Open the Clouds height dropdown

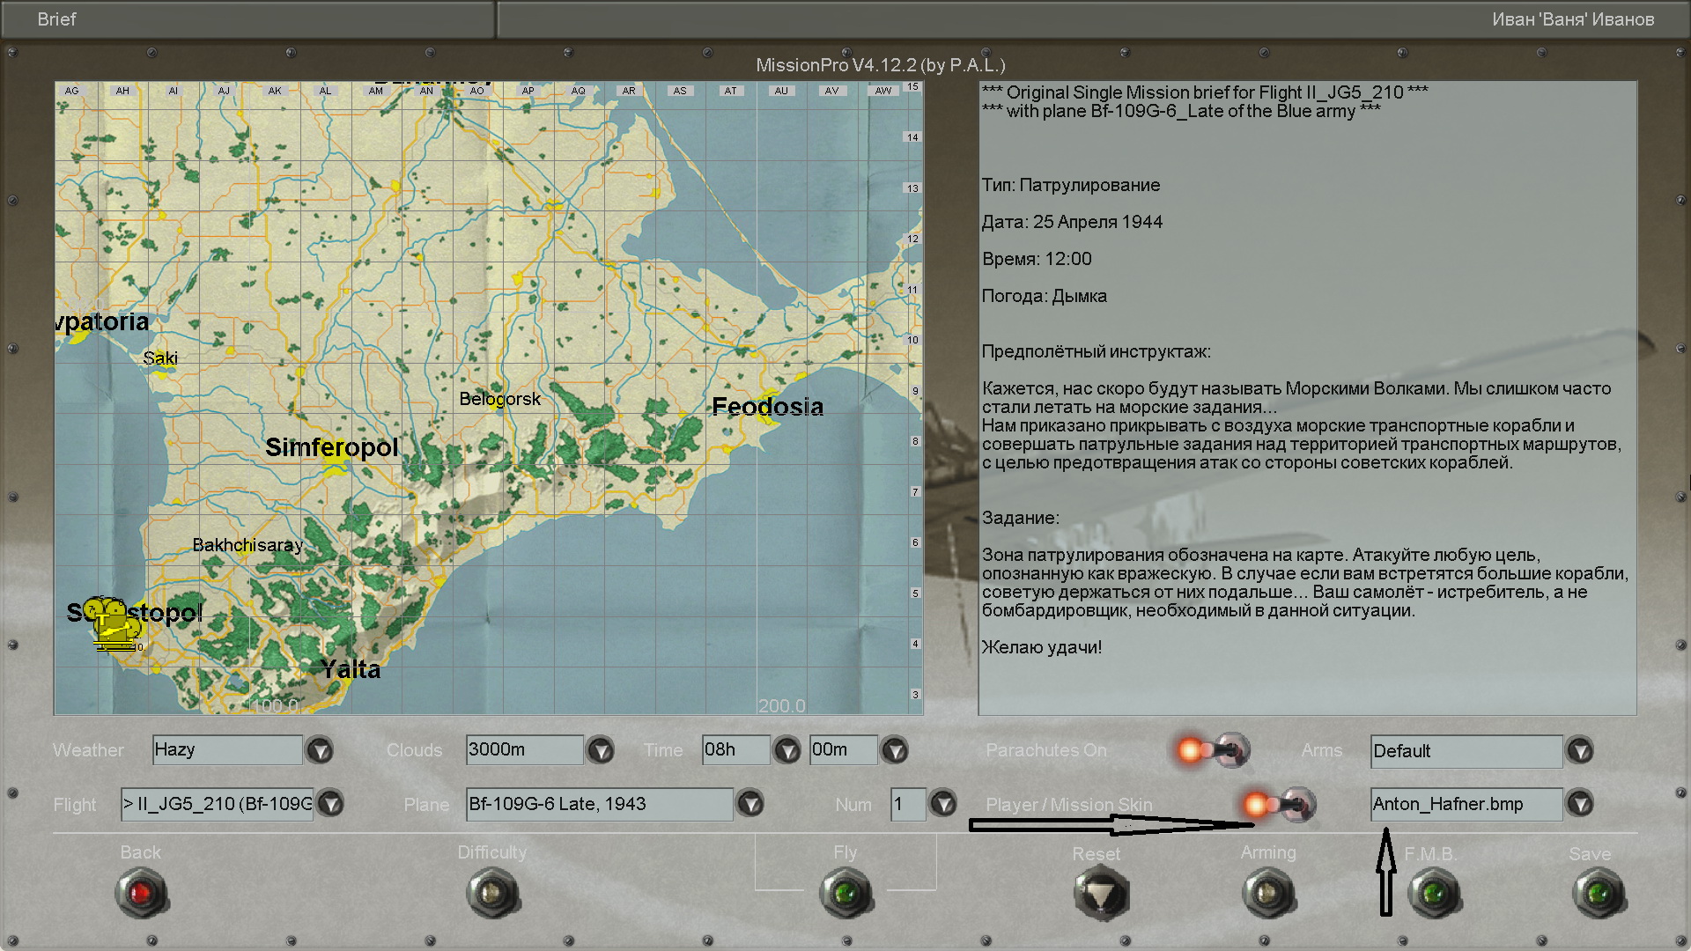601,750
